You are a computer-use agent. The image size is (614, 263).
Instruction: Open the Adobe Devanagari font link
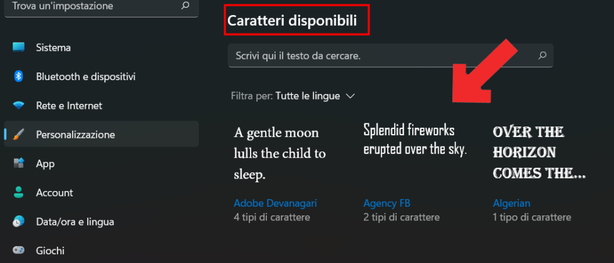[275, 203]
